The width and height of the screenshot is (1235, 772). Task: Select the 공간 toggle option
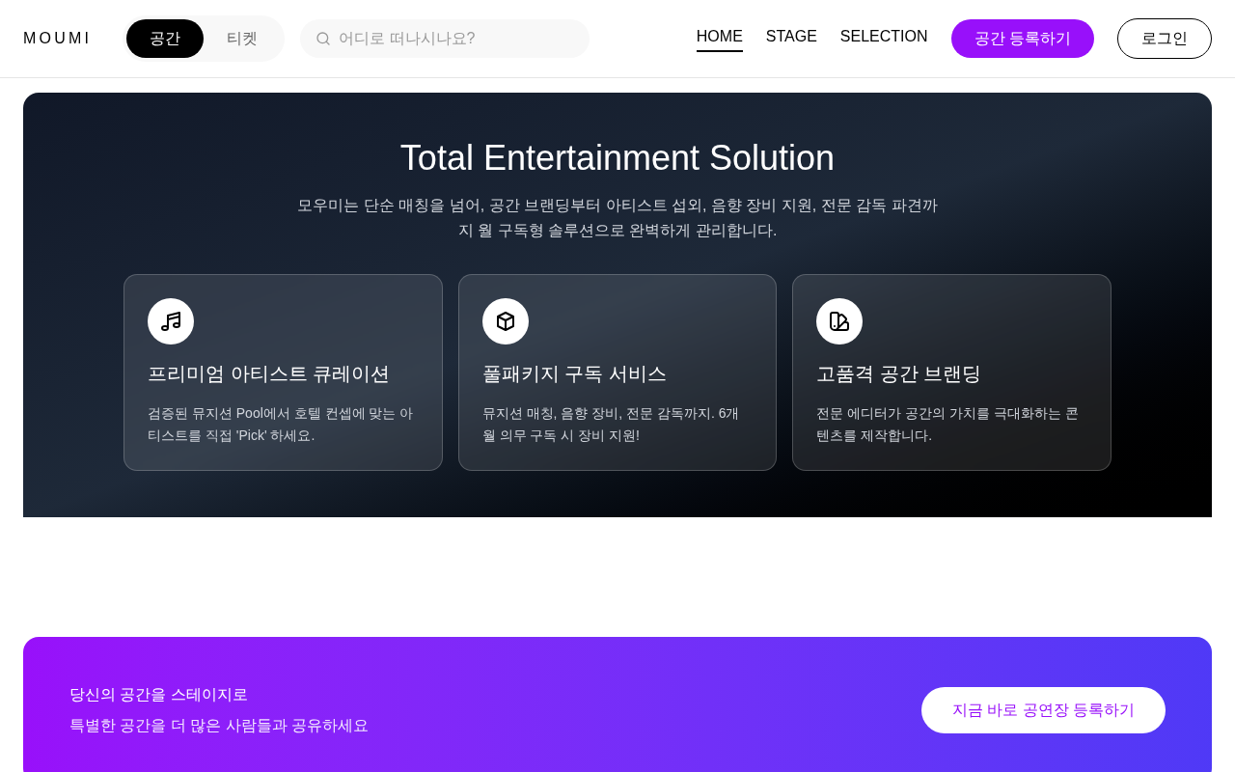(165, 39)
